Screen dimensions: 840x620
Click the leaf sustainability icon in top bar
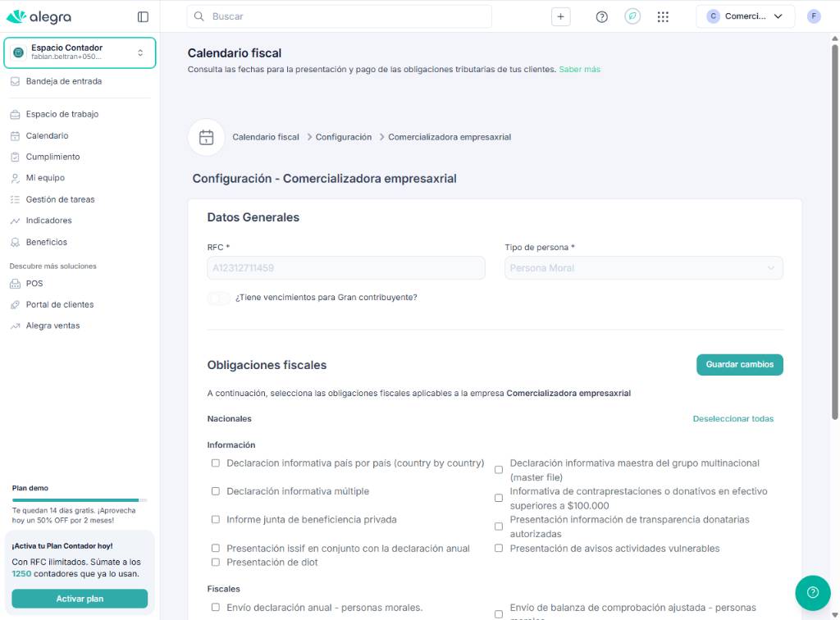click(x=632, y=16)
